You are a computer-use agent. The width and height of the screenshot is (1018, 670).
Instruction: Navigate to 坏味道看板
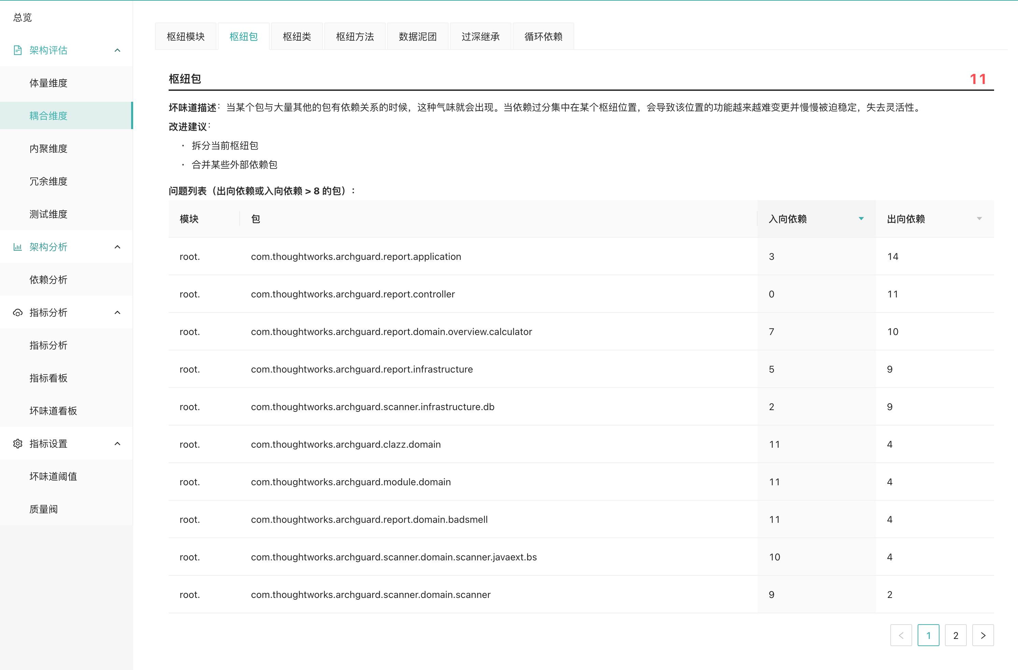point(53,411)
